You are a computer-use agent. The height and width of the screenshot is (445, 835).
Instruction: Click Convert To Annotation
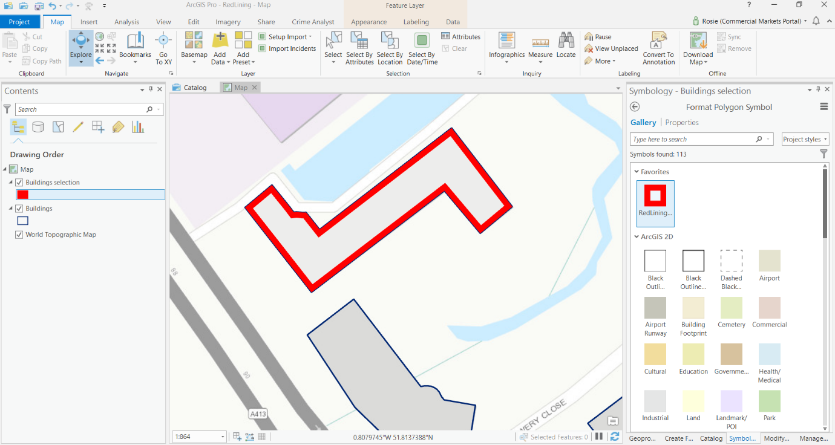tap(658, 48)
